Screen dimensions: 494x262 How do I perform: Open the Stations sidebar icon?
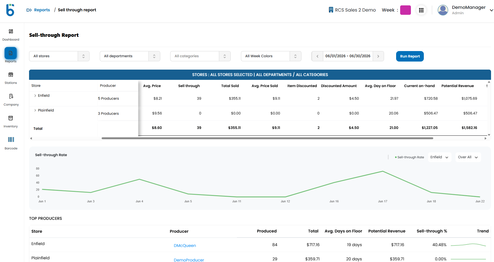click(11, 75)
